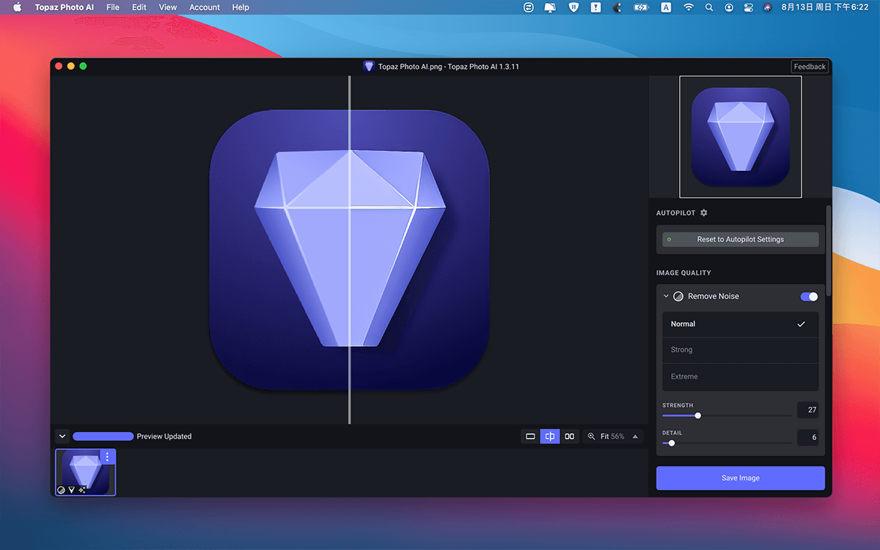
Task: Click the user account icon in menu bar
Action: tap(729, 7)
